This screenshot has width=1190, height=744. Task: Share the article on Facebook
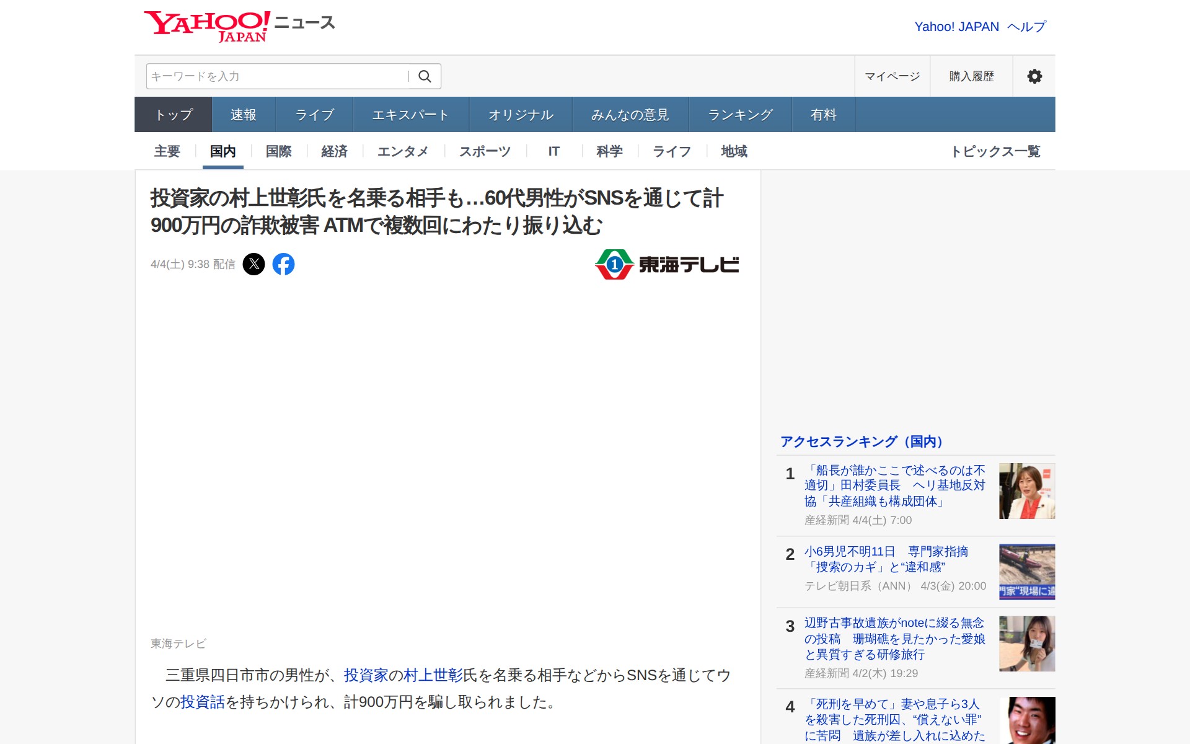(284, 263)
